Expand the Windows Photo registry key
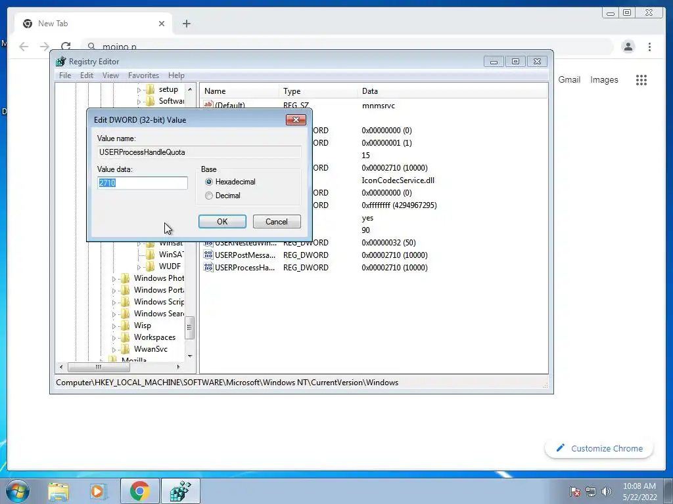 click(114, 279)
